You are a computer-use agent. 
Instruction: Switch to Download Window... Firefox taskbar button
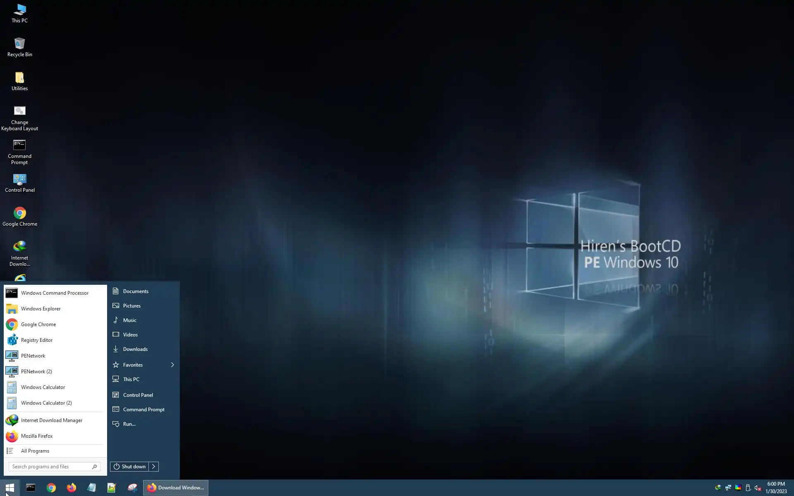click(176, 488)
